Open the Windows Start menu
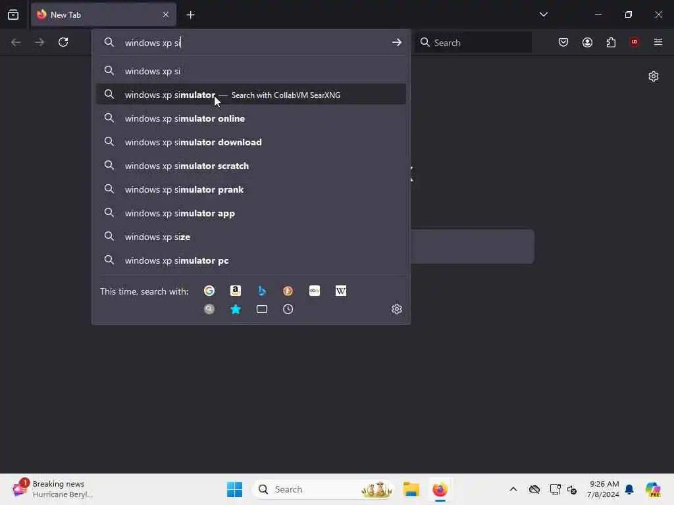 (x=235, y=489)
